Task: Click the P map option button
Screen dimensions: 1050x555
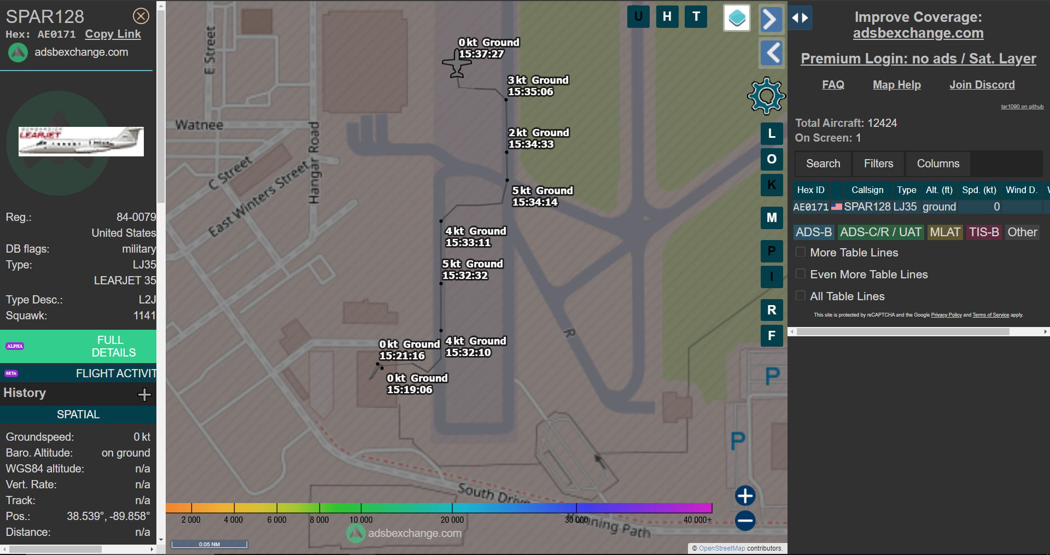Action: (772, 251)
